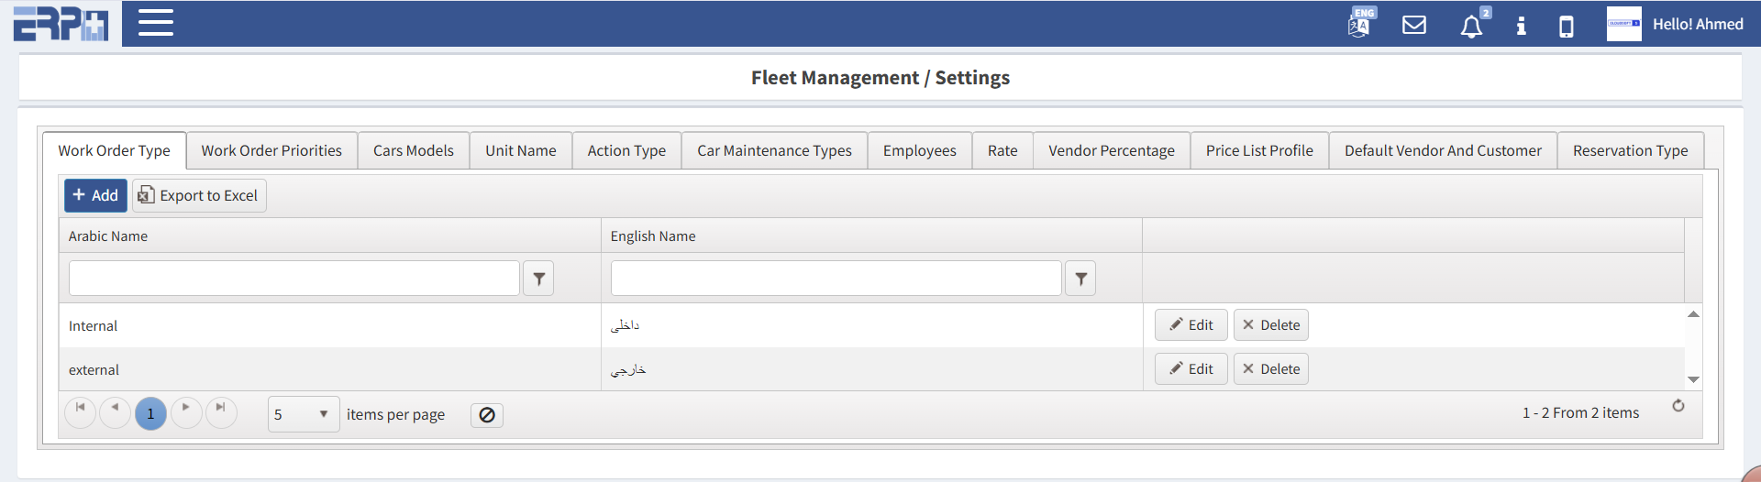The height and width of the screenshot is (482, 1761).
Task: Focus the Arabic Name filter input
Action: point(293,279)
